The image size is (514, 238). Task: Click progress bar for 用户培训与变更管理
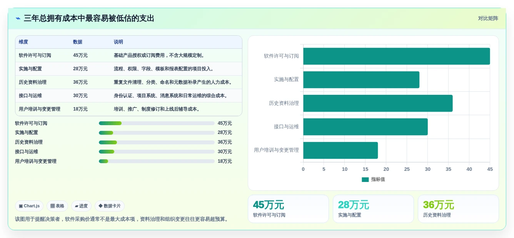coord(157,161)
